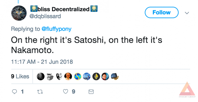Open bliss Decentralized's wolf avatar
Screen dimensions: 198x102
click(x=19, y=13)
